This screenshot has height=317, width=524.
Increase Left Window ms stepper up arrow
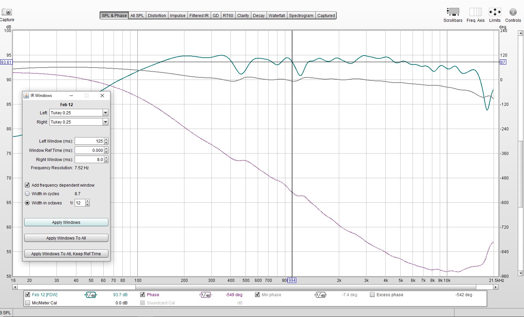106,139
